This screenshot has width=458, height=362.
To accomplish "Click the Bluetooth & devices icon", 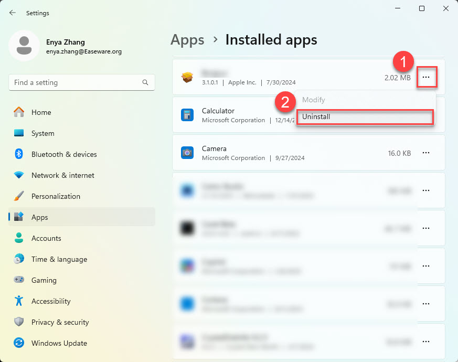I will (x=19, y=154).
